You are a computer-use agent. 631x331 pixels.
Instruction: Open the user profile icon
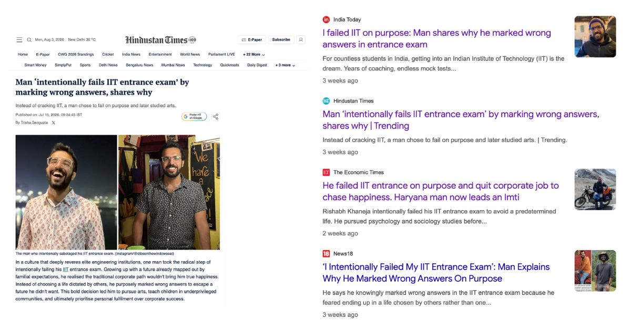point(301,39)
